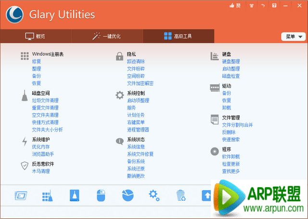308x219 pixels.
Task: Open disk cleaner icon (broom on drive)
Action: (x=75, y=195)
